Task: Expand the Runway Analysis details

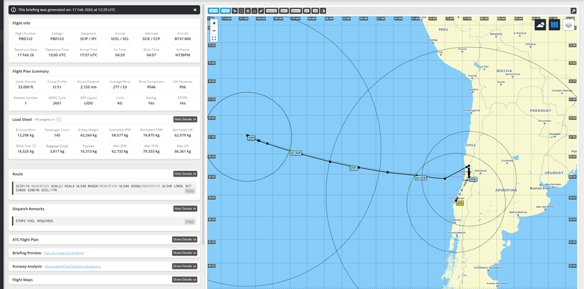Action: pos(185,266)
